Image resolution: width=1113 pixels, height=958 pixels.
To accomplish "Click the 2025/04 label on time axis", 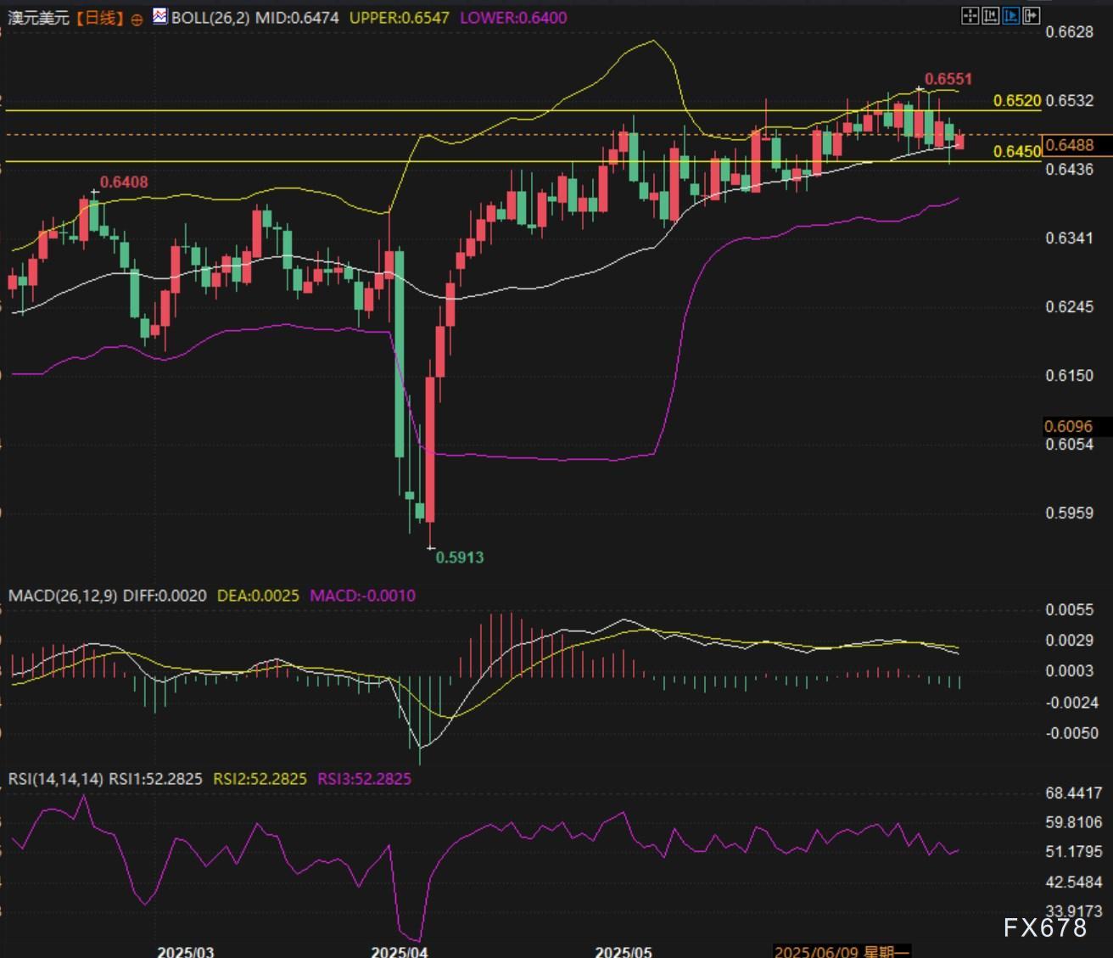I will click(399, 951).
